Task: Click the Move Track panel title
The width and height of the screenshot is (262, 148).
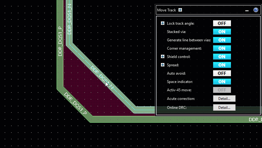Action: pos(166,10)
